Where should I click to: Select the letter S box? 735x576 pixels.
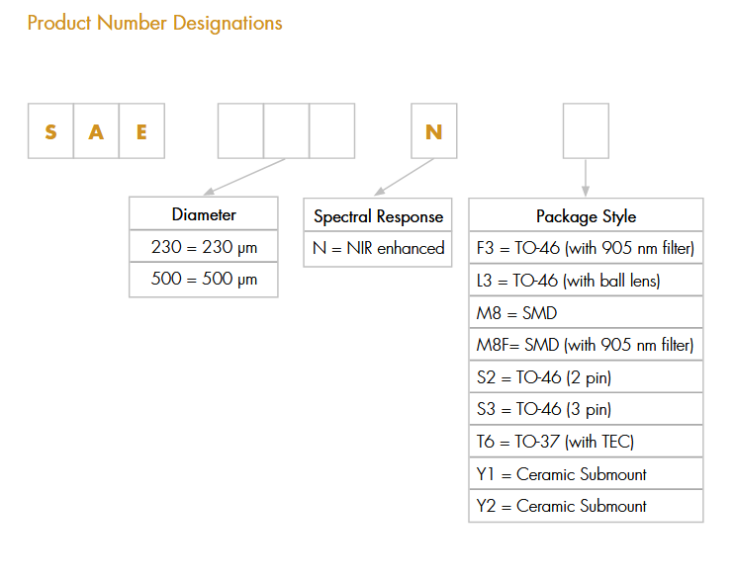[50, 132]
